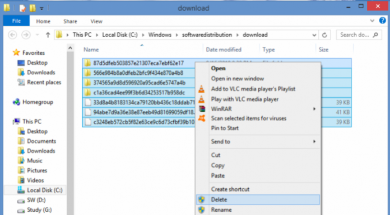Open the Send to submenu

click(258, 142)
